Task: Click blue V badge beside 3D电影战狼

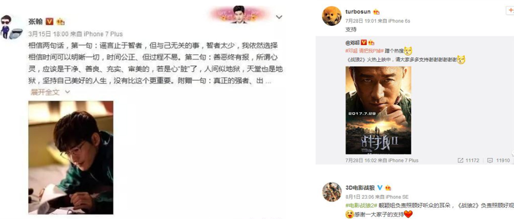Action: (380, 188)
